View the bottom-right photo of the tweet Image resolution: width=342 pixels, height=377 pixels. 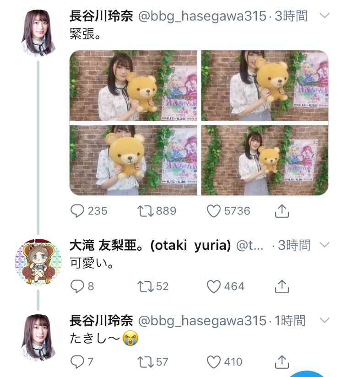click(265, 160)
